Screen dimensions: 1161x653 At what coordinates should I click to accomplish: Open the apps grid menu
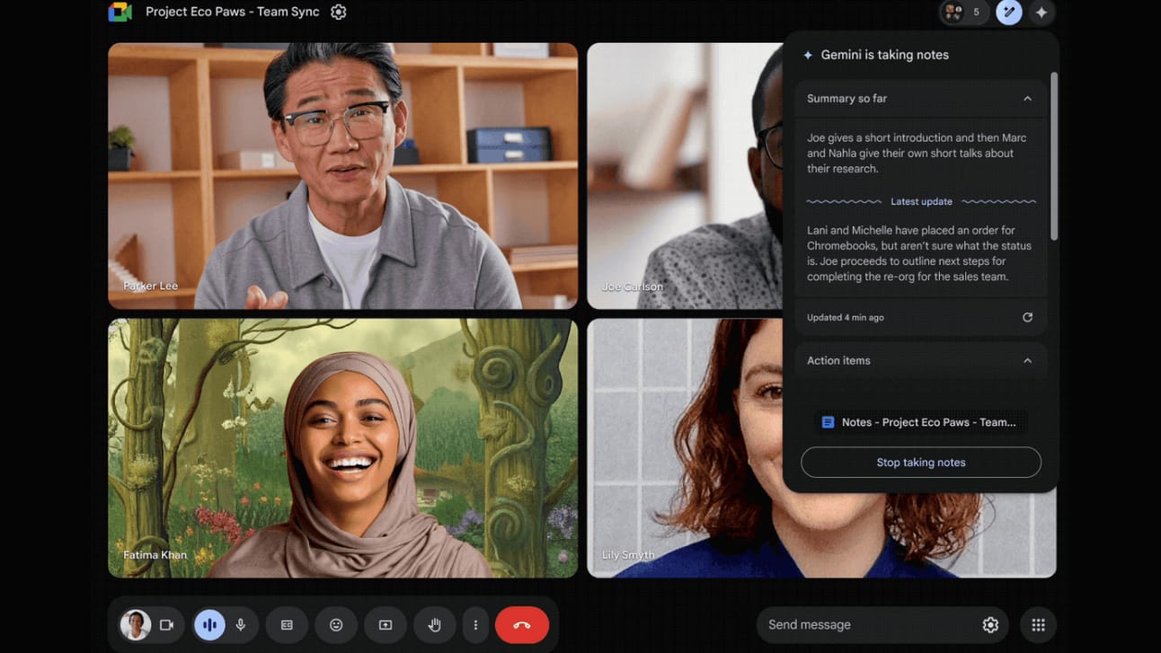1038,625
